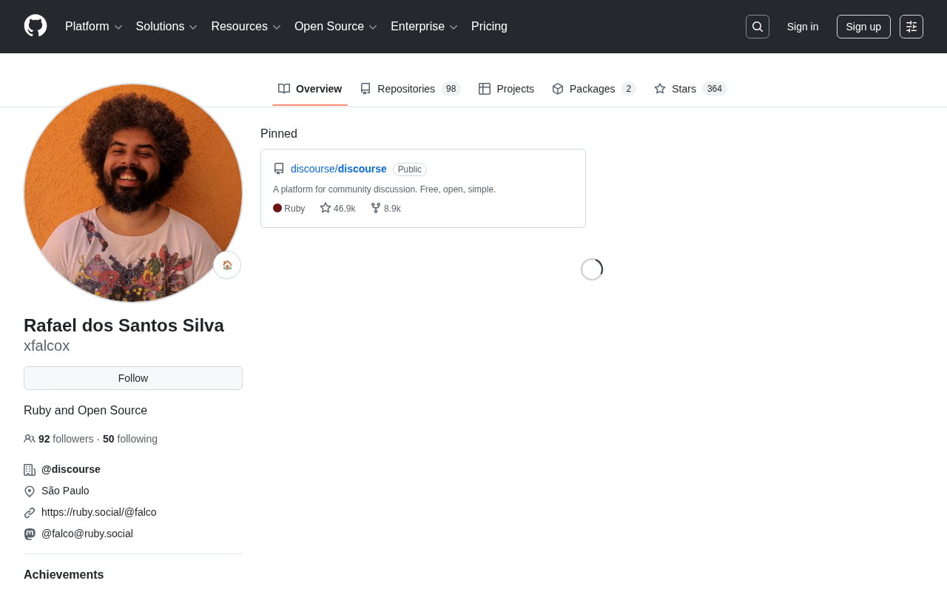This screenshot has width=947, height=592.
Task: Click the Pinned section heading
Action: [279, 134]
